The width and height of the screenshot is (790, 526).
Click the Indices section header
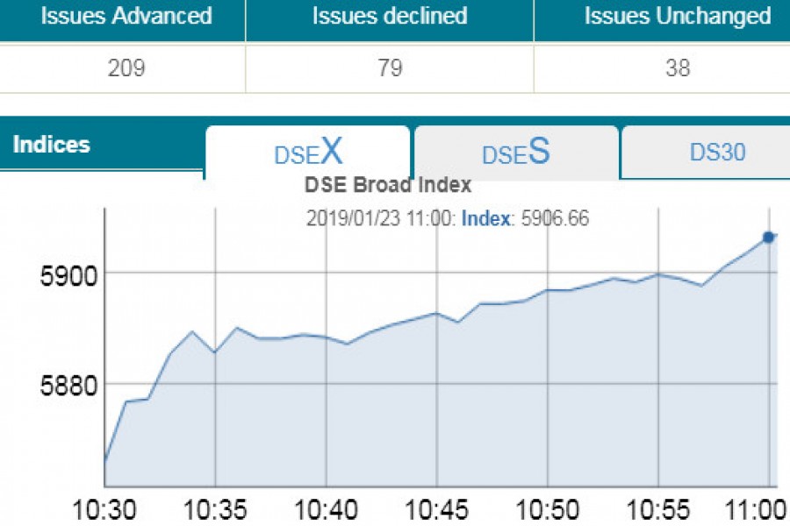[x=53, y=144]
